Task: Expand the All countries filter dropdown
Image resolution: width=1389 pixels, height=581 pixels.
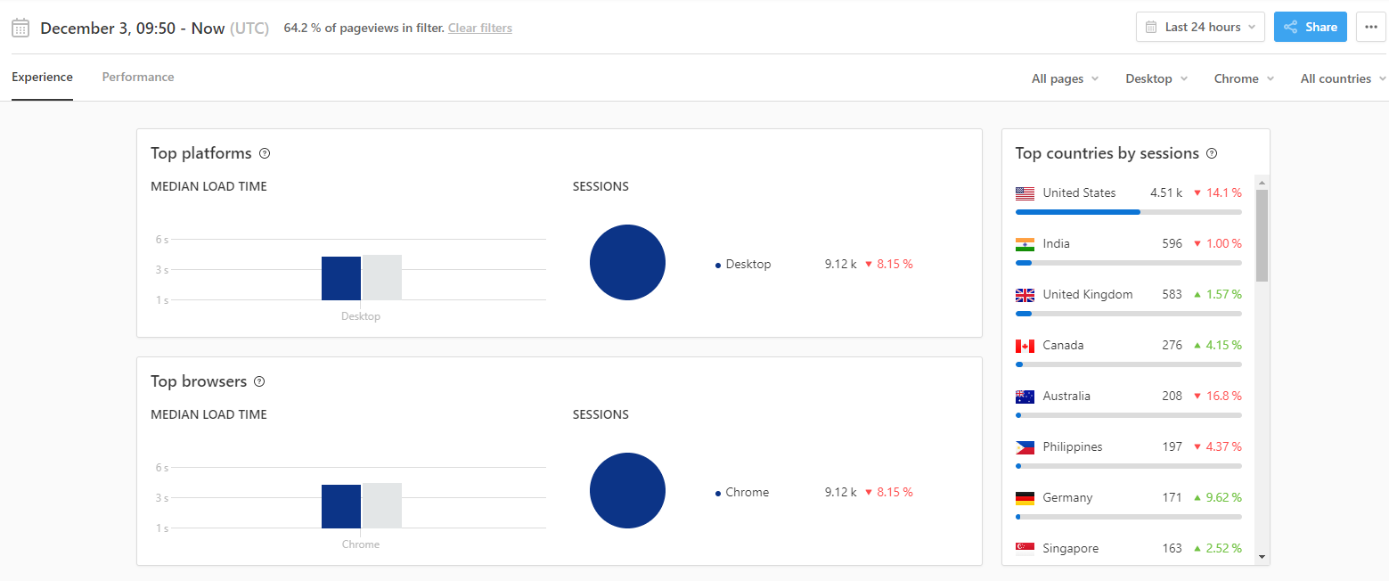Action: [x=1343, y=78]
